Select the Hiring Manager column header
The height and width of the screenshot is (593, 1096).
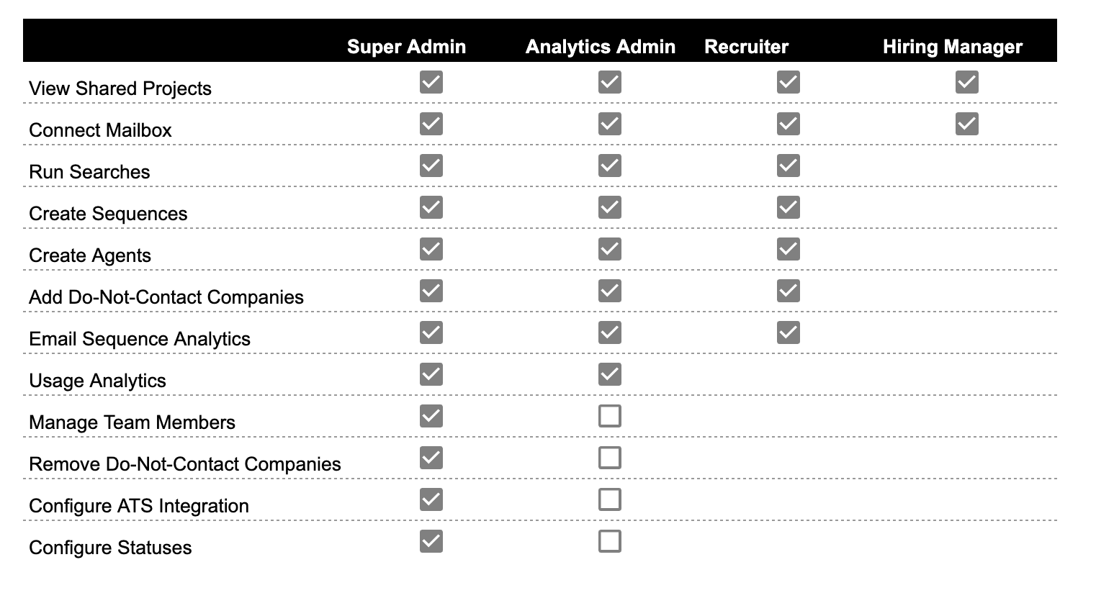[952, 47]
